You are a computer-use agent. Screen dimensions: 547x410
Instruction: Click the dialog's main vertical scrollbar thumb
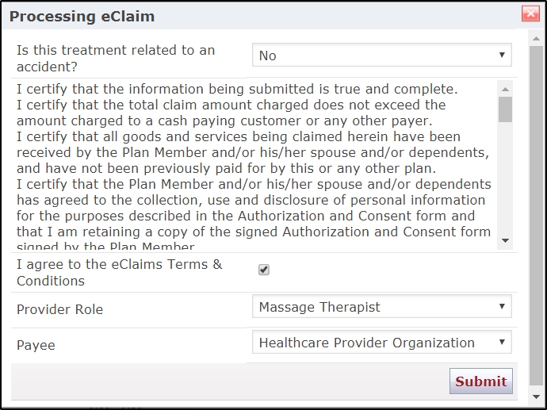pos(537,215)
